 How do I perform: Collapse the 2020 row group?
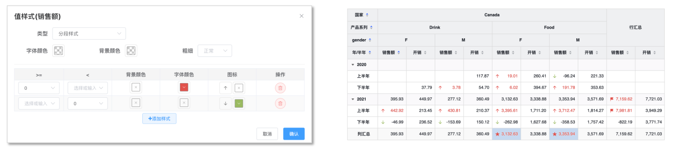pyautogui.click(x=353, y=65)
